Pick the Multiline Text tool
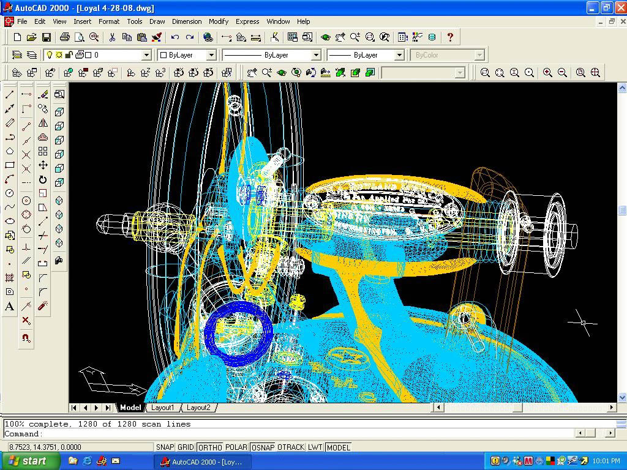This screenshot has width=627, height=470. point(10,307)
